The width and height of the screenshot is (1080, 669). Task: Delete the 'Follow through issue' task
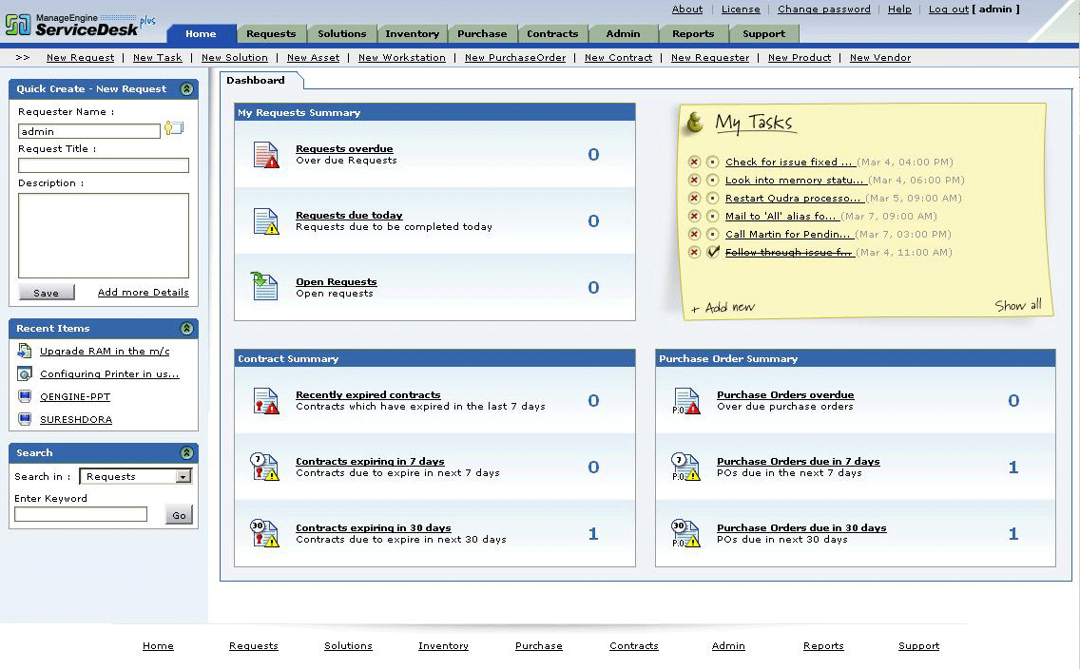pyautogui.click(x=694, y=252)
